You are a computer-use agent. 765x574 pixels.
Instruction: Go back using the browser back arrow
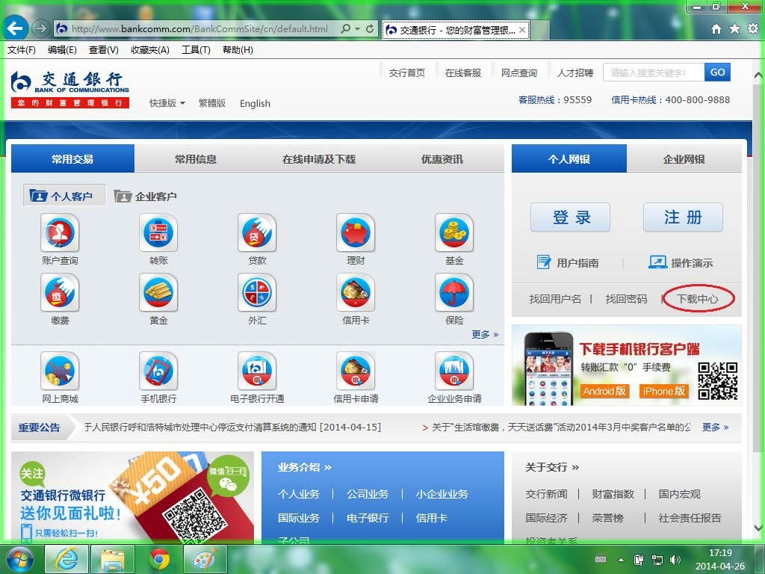(15, 28)
